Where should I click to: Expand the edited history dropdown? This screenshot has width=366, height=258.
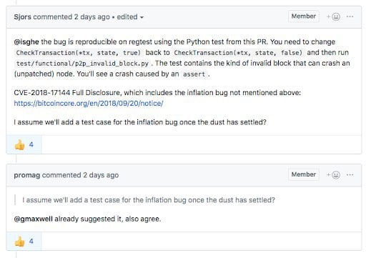coord(130,17)
